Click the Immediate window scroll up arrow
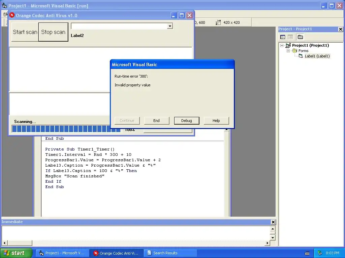This screenshot has height=258, width=345. 273,229
